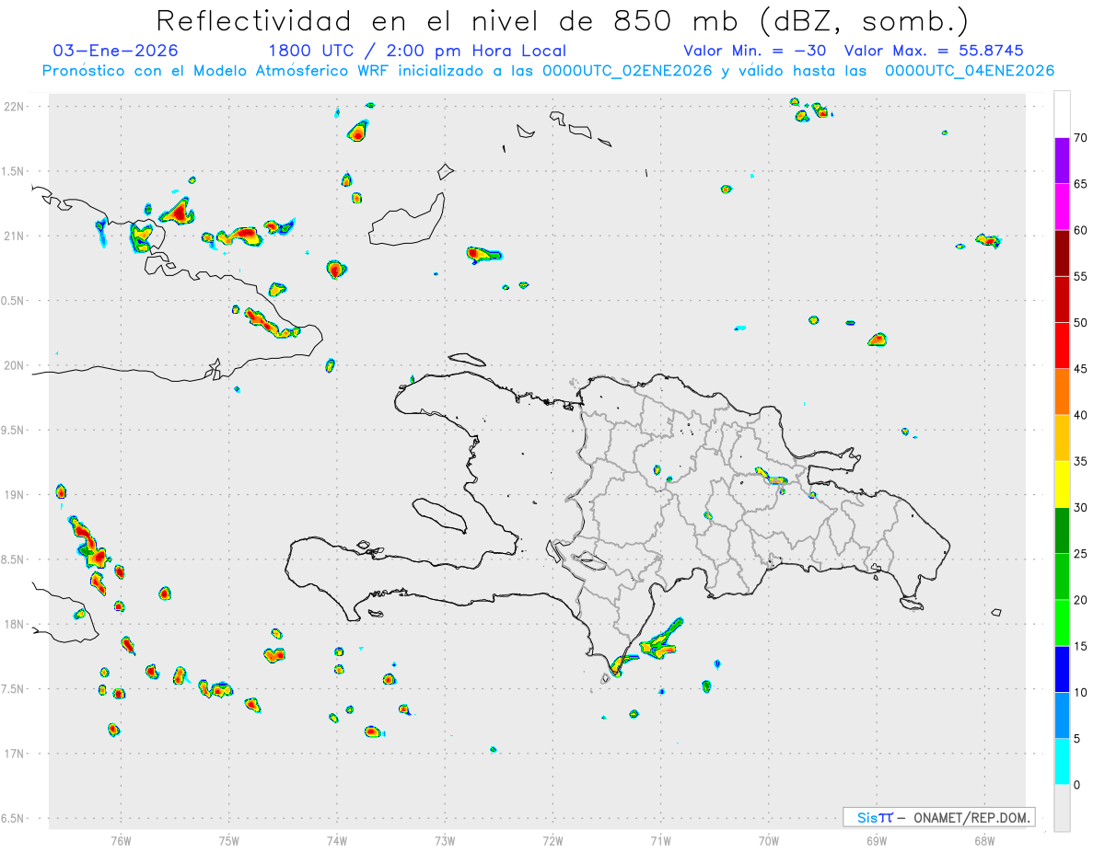The width and height of the screenshot is (1105, 853).
Task: Click the "18N" latitude axis label
Action: [x=14, y=625]
